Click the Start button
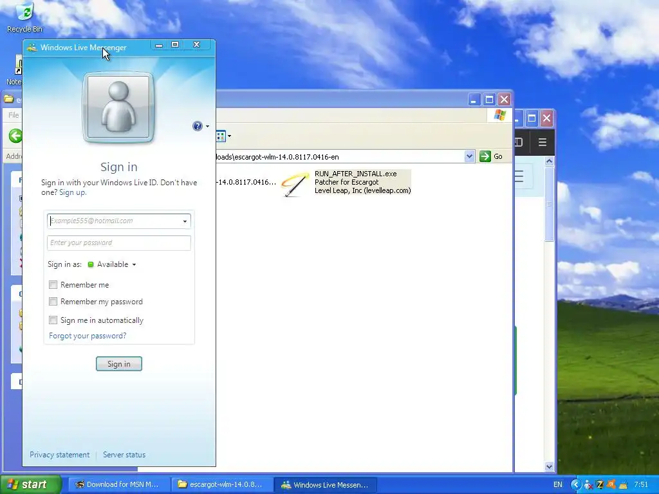The height and width of the screenshot is (494, 659). point(31,484)
